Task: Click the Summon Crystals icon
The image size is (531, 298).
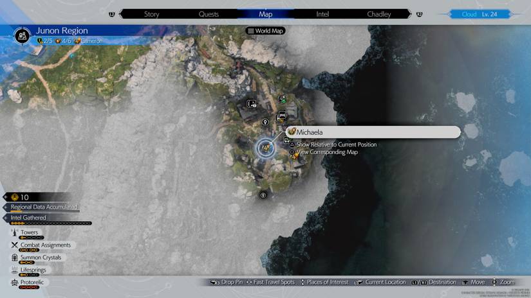Action: click(x=14, y=258)
